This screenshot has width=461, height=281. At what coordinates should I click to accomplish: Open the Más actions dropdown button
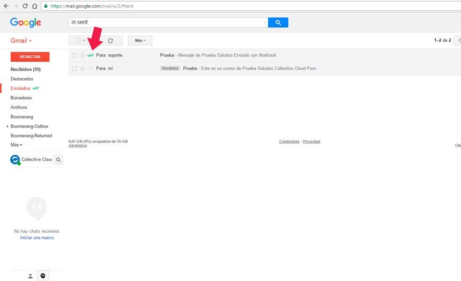coord(140,41)
